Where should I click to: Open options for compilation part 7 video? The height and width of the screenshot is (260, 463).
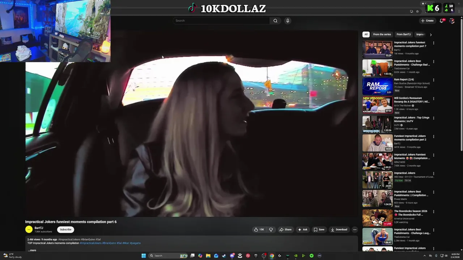coord(433,43)
